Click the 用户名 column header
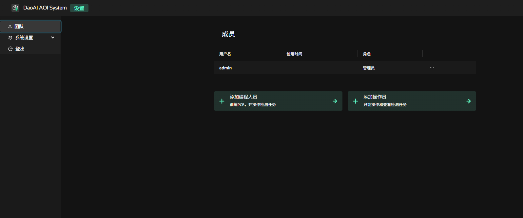Image resolution: width=523 pixels, height=218 pixels. coord(225,54)
